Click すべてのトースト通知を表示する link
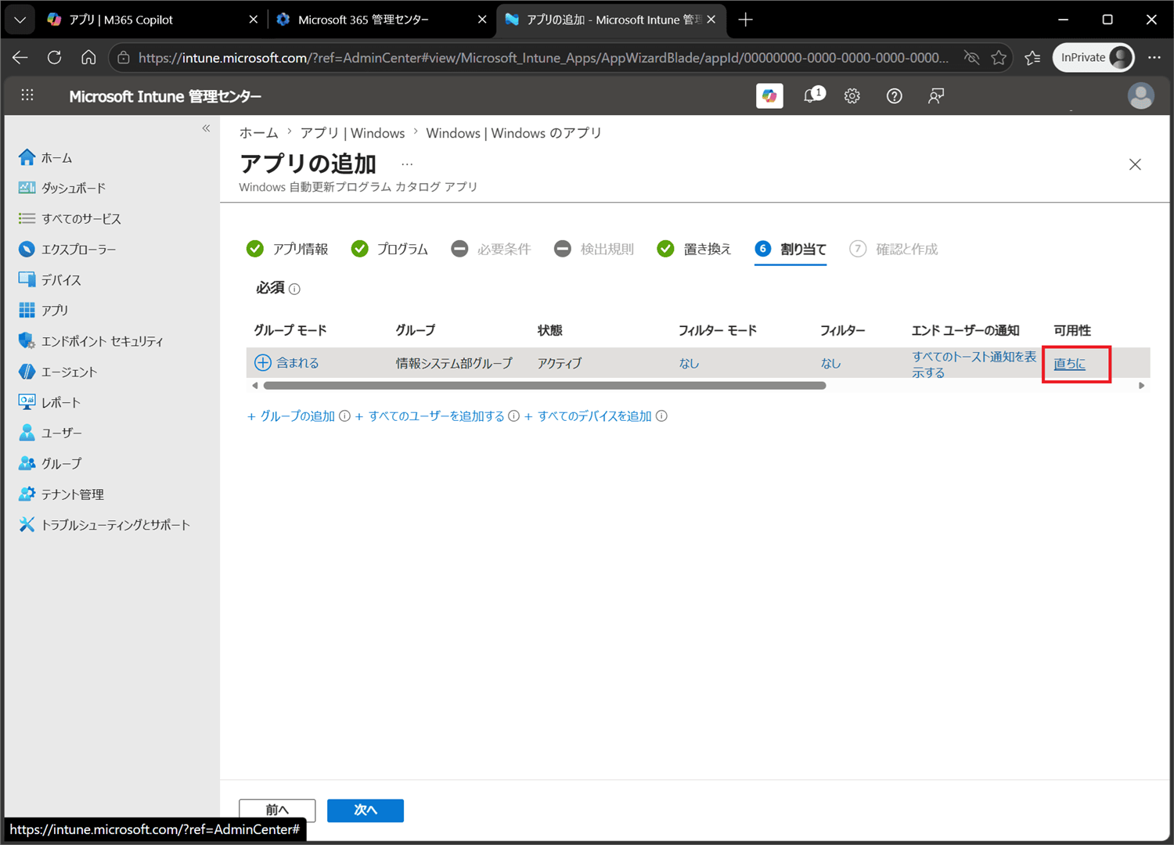1174x845 pixels. tap(974, 364)
